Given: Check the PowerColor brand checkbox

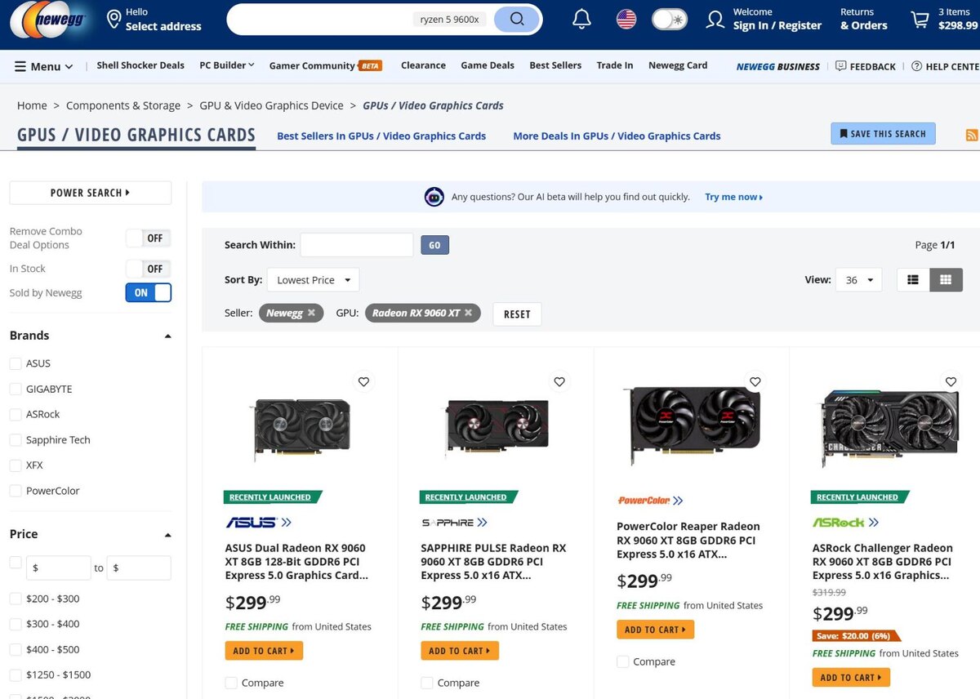Looking at the screenshot, I should (x=16, y=491).
